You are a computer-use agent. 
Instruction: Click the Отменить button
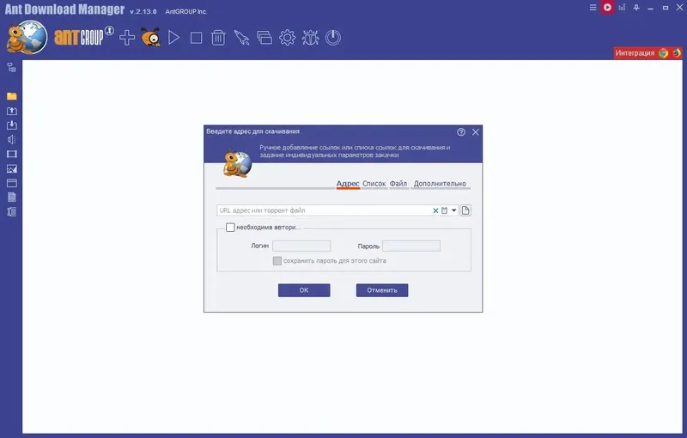tap(382, 290)
